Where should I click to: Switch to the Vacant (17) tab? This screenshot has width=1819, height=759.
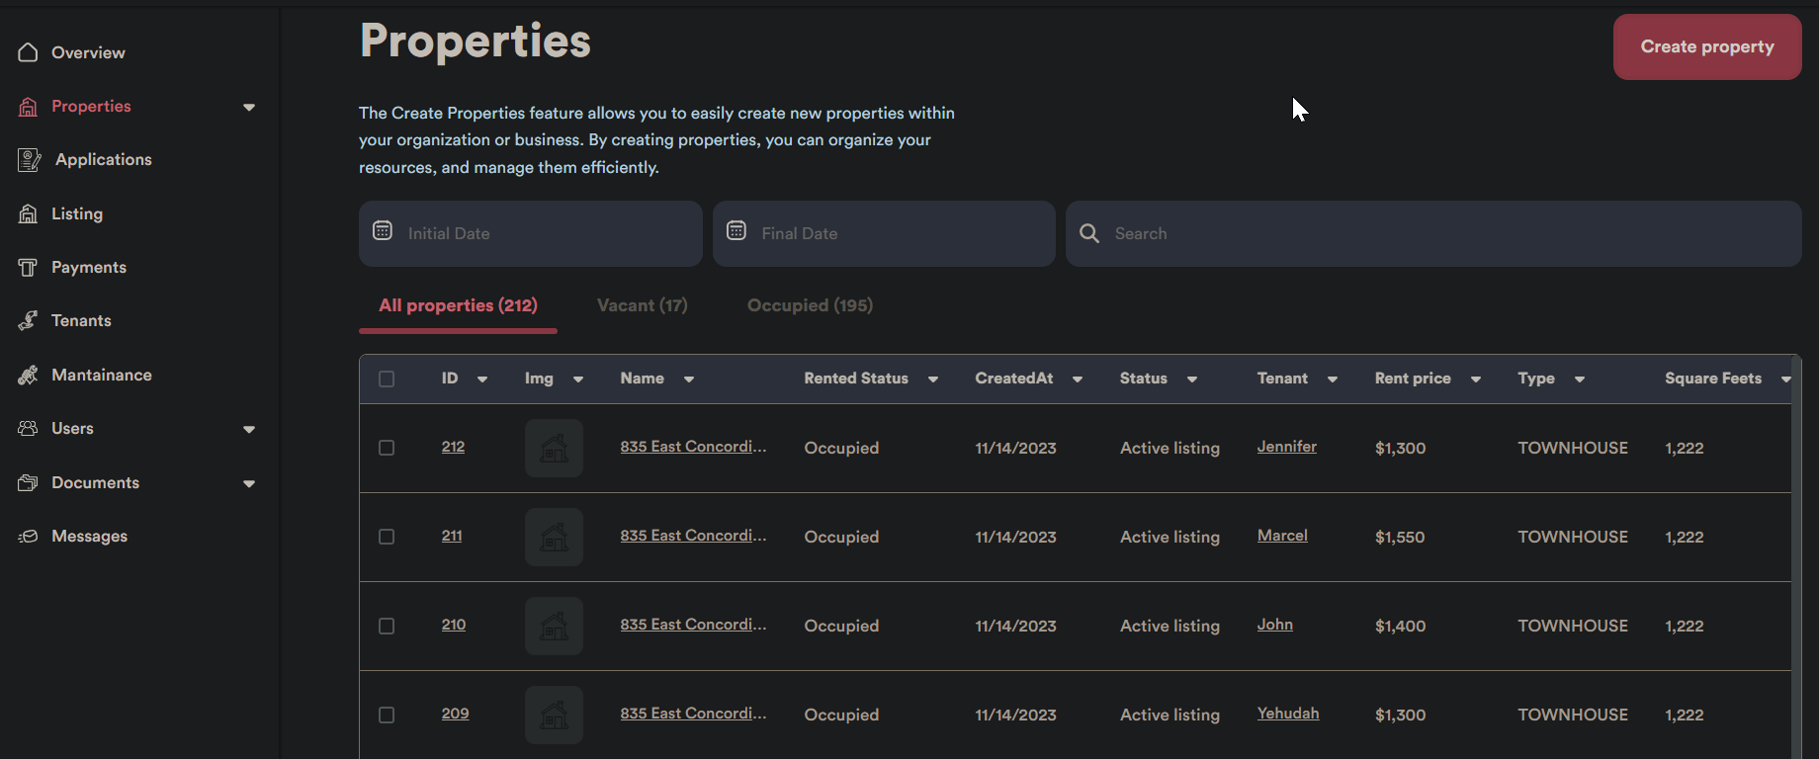[642, 305]
